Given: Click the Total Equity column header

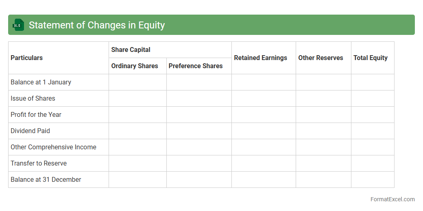Looking at the screenshot, I should 371,58.
